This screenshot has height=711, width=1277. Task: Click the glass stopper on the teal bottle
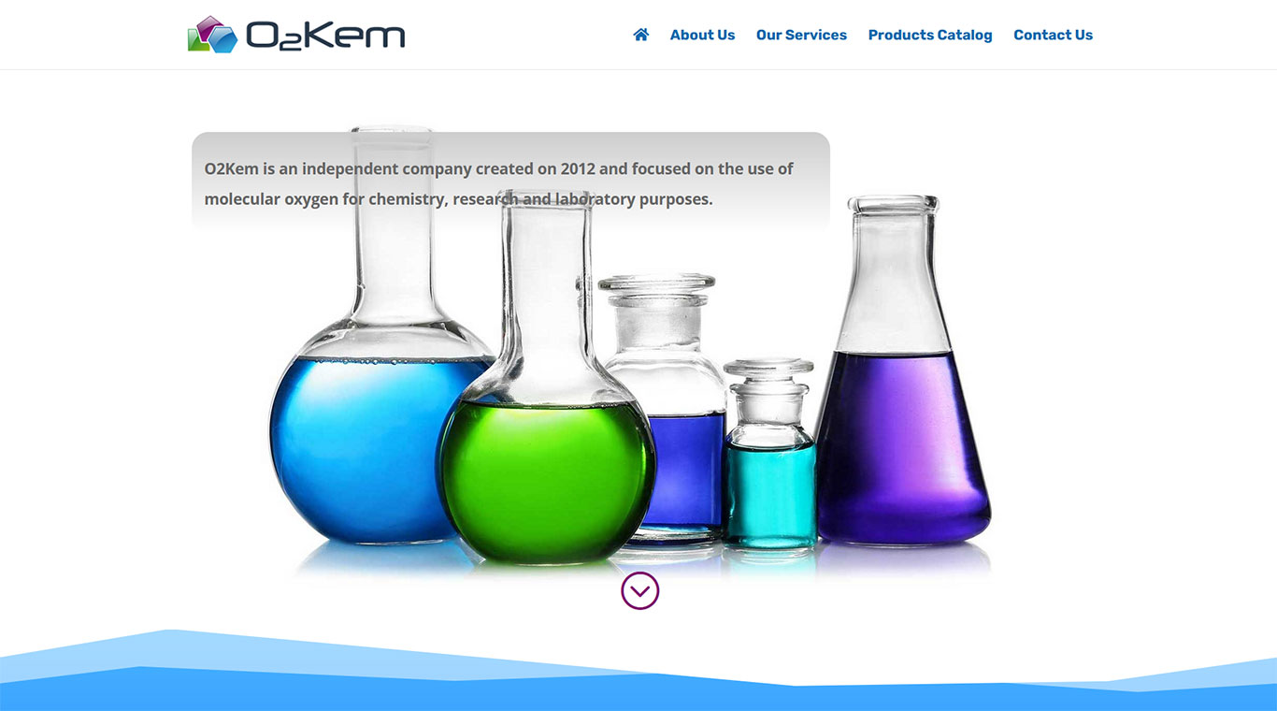click(768, 379)
